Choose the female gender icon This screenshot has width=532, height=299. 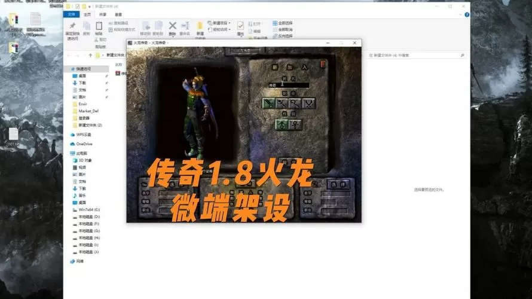click(295, 124)
